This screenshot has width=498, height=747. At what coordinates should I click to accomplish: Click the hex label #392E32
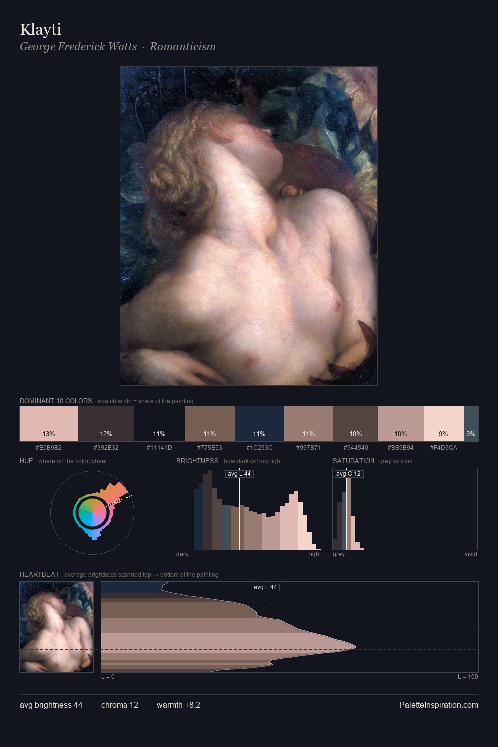click(x=106, y=448)
